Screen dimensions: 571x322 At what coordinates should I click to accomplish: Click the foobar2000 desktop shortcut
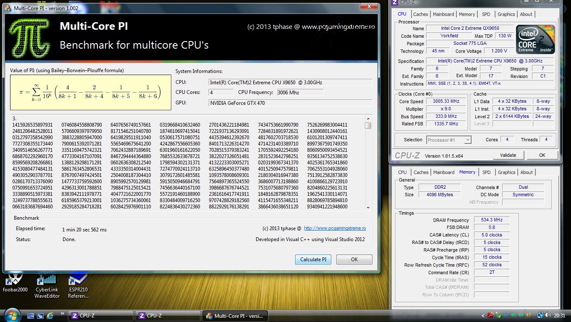click(x=15, y=283)
